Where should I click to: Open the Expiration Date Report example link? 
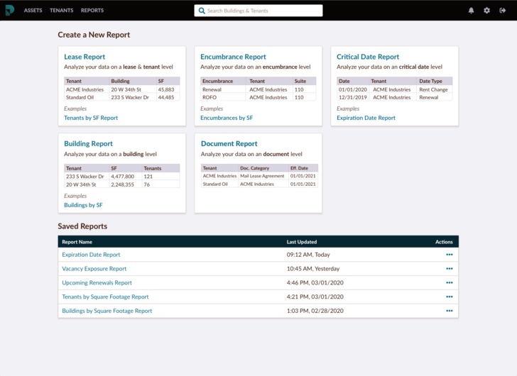point(366,118)
